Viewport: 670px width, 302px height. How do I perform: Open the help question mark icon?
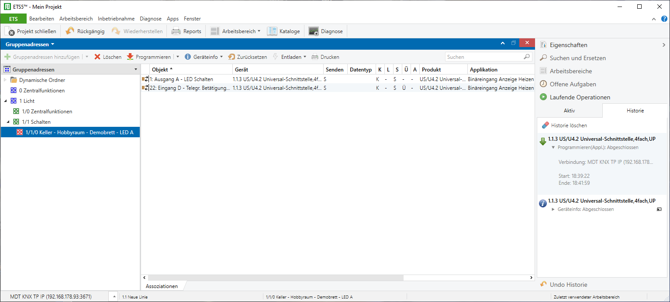pyautogui.click(x=664, y=19)
